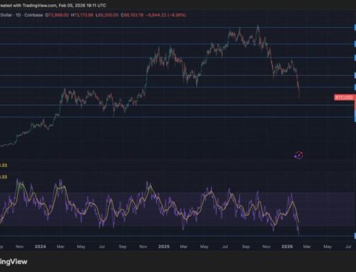Image resolution: width=356 pixels, height=272 pixels.
Task: Click the red BTCUSD price label
Action: [x=345, y=97]
